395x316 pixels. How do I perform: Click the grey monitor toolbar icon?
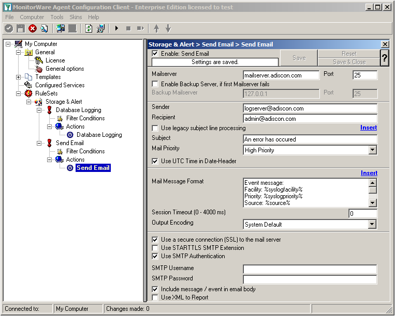[x=72, y=28]
